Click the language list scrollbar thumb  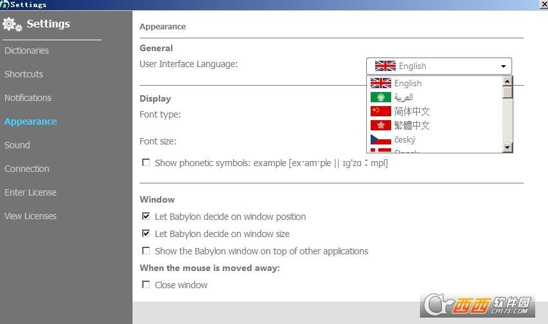click(x=507, y=92)
